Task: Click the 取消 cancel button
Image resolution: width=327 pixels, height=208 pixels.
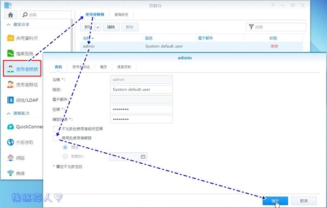Action: pos(304,201)
